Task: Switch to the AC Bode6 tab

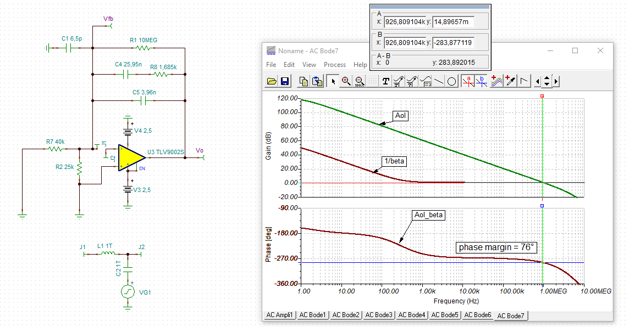Action: tap(477, 315)
